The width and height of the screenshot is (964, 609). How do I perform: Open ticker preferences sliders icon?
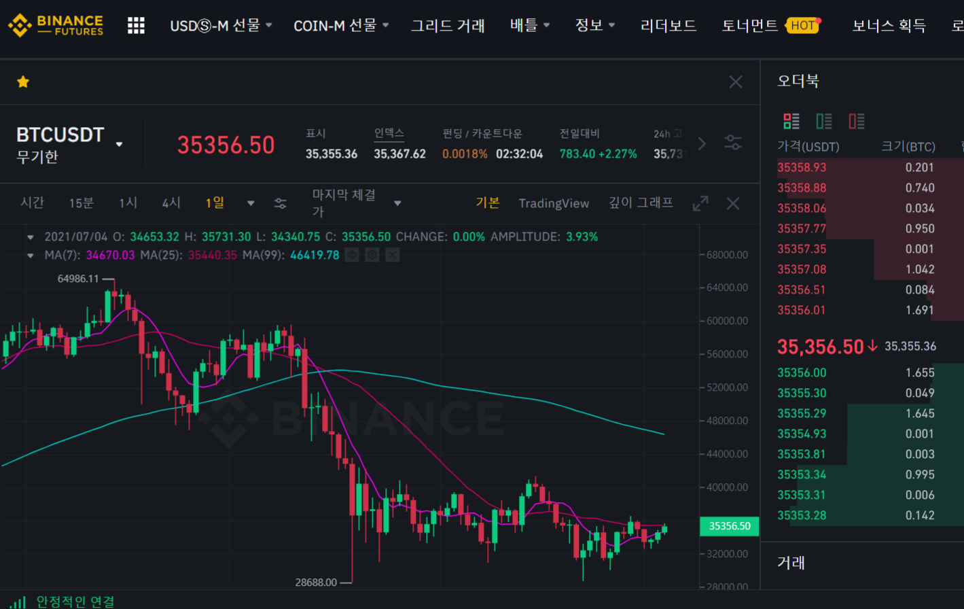click(x=733, y=143)
